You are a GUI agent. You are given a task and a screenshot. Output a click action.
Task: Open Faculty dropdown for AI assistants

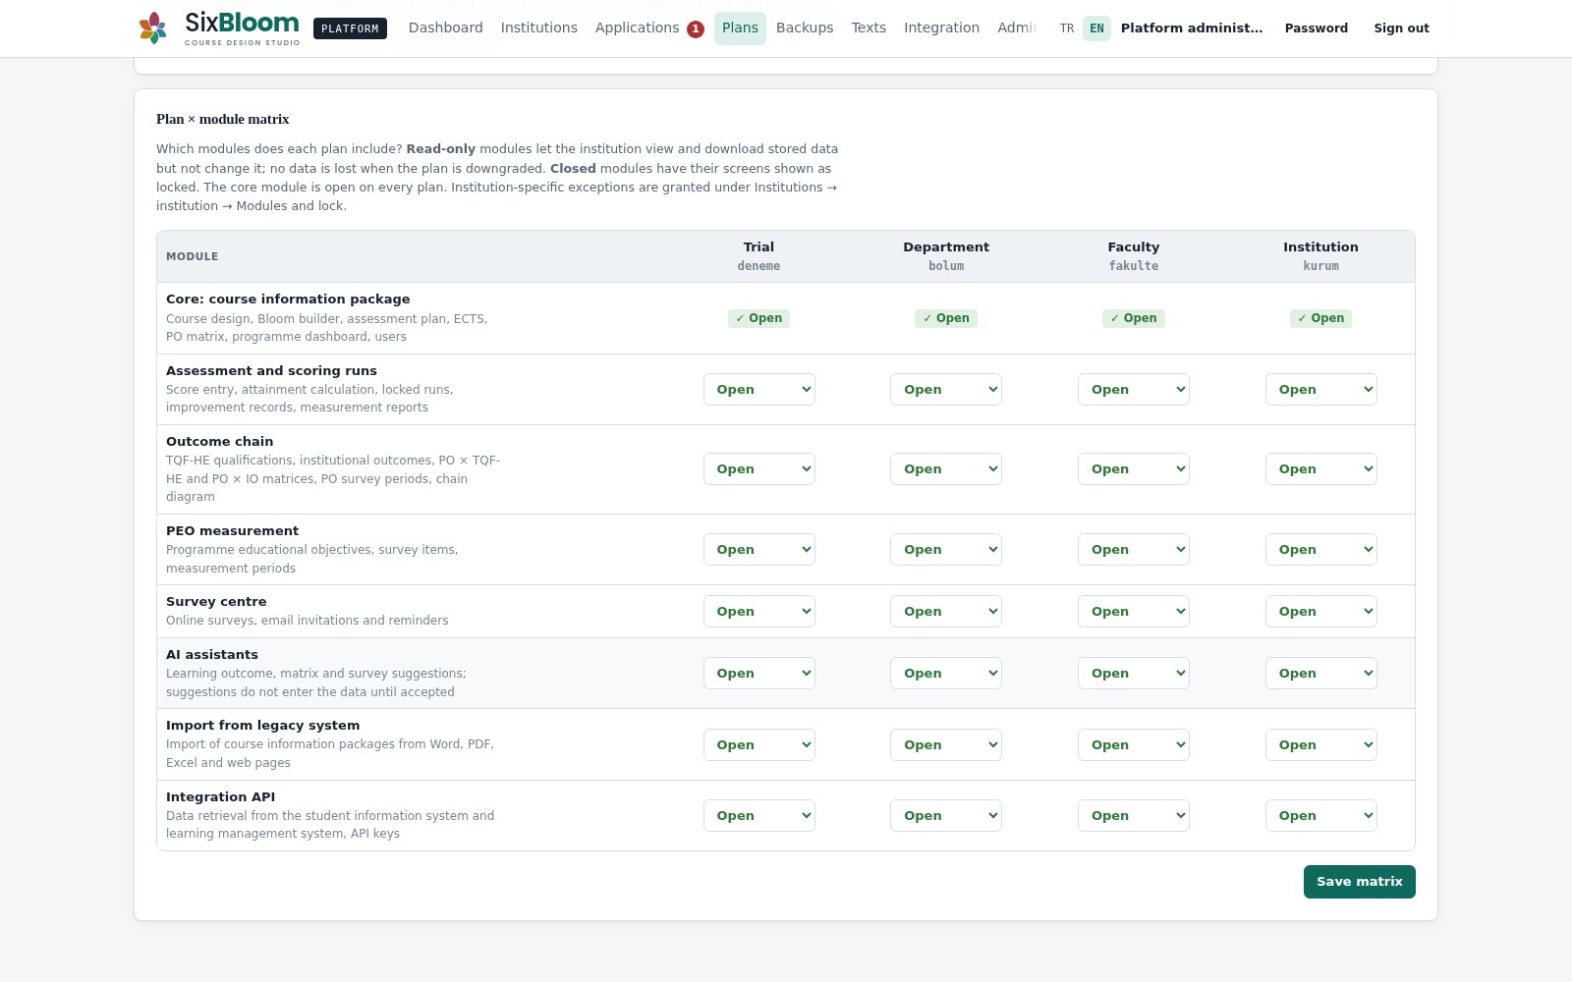pyautogui.click(x=1134, y=673)
